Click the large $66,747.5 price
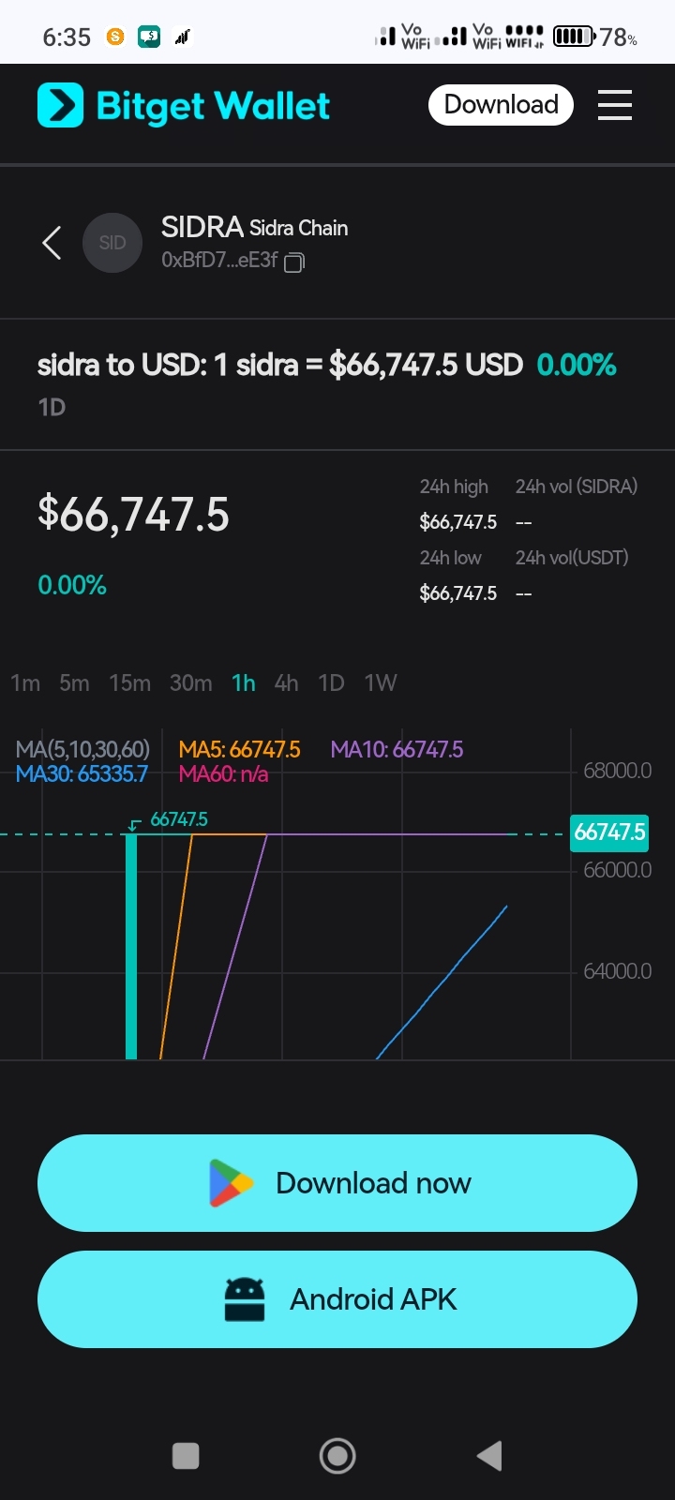This screenshot has height=1500, width=675. tap(133, 515)
